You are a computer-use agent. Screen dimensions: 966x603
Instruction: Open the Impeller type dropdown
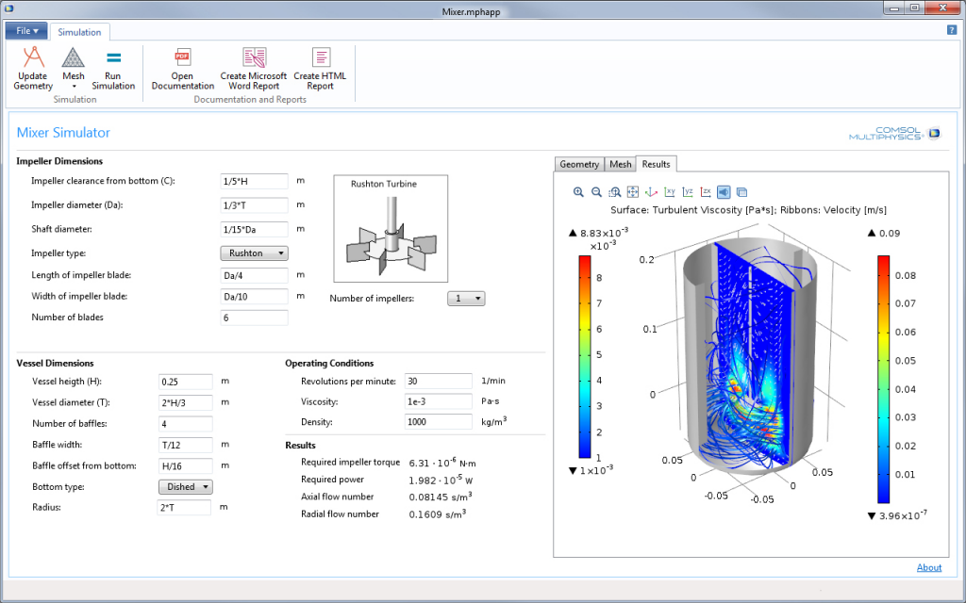254,253
